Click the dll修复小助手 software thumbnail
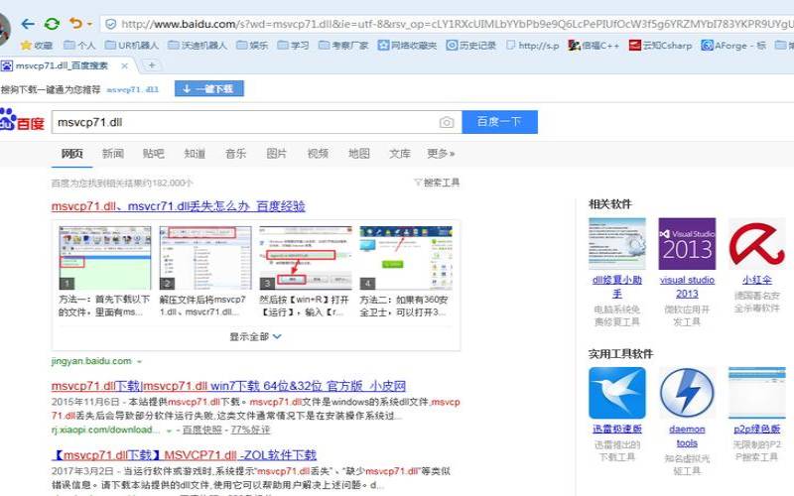The width and height of the screenshot is (794, 496). (x=617, y=243)
